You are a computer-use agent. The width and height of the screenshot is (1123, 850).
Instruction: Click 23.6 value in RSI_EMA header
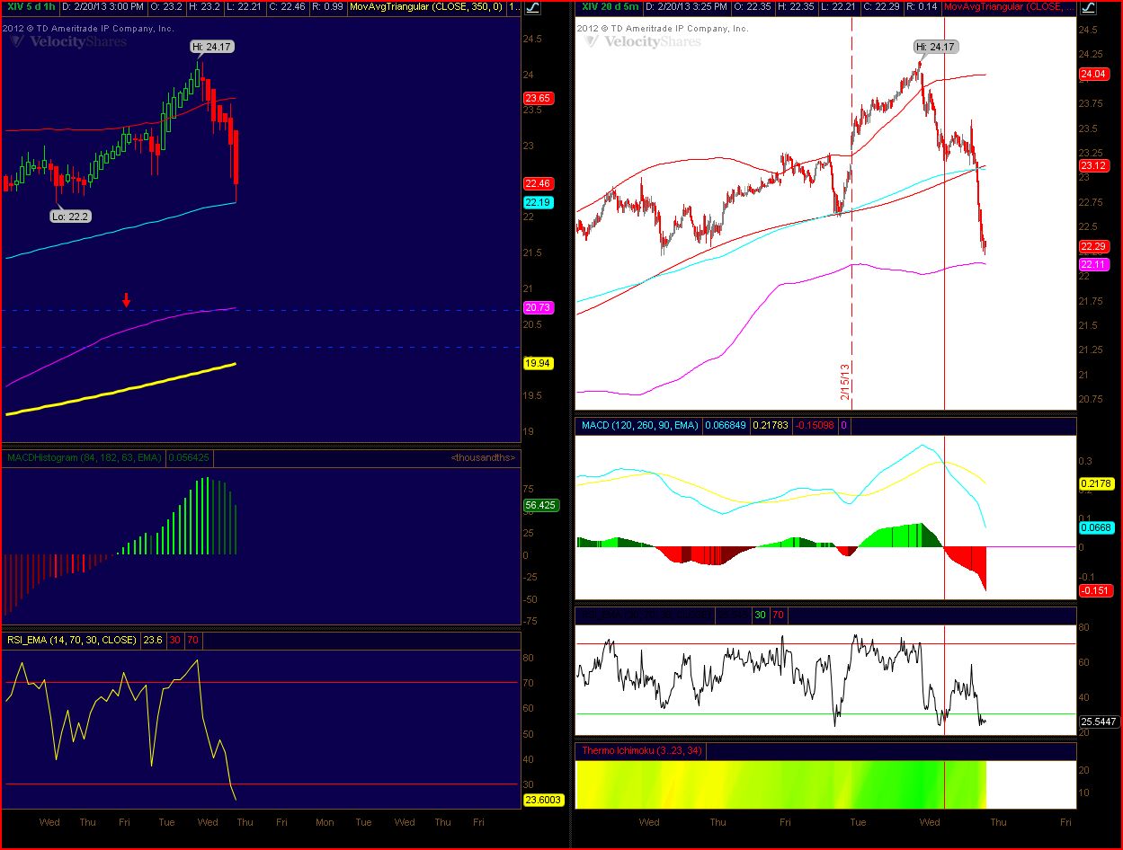(x=153, y=641)
